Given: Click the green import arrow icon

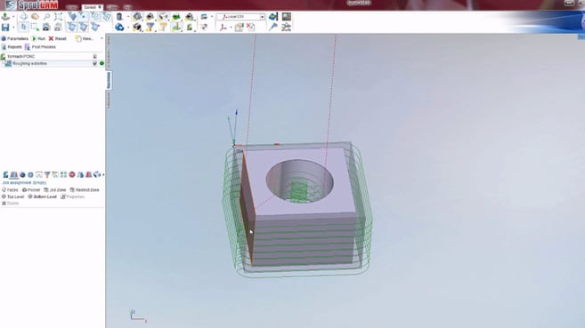Looking at the screenshot, I should (5, 16).
